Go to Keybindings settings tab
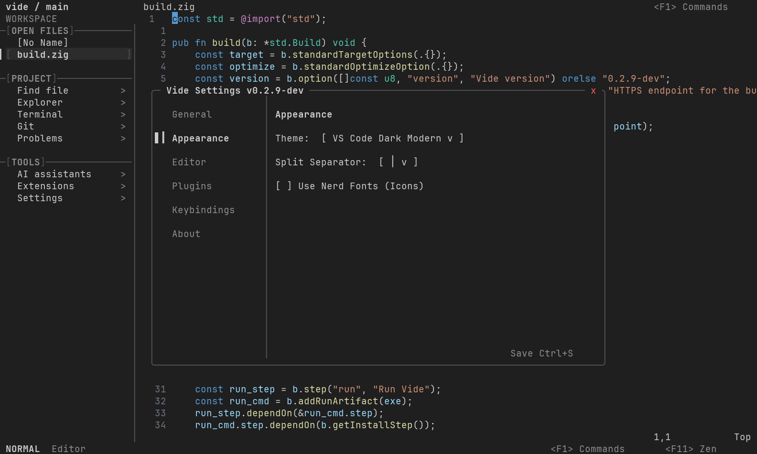This screenshot has height=454, width=757. pos(203,210)
